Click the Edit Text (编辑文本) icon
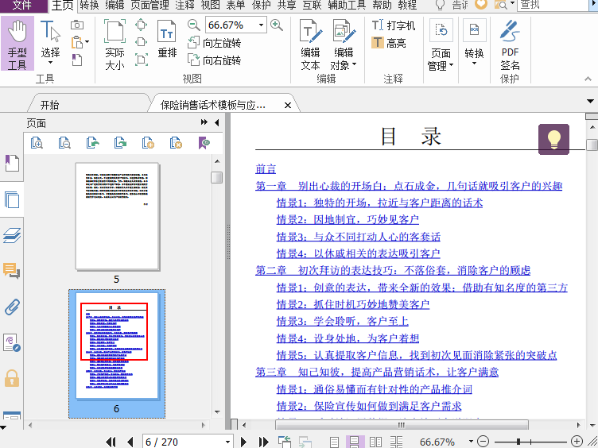Viewport: 598px width, 448px height. pyautogui.click(x=310, y=45)
